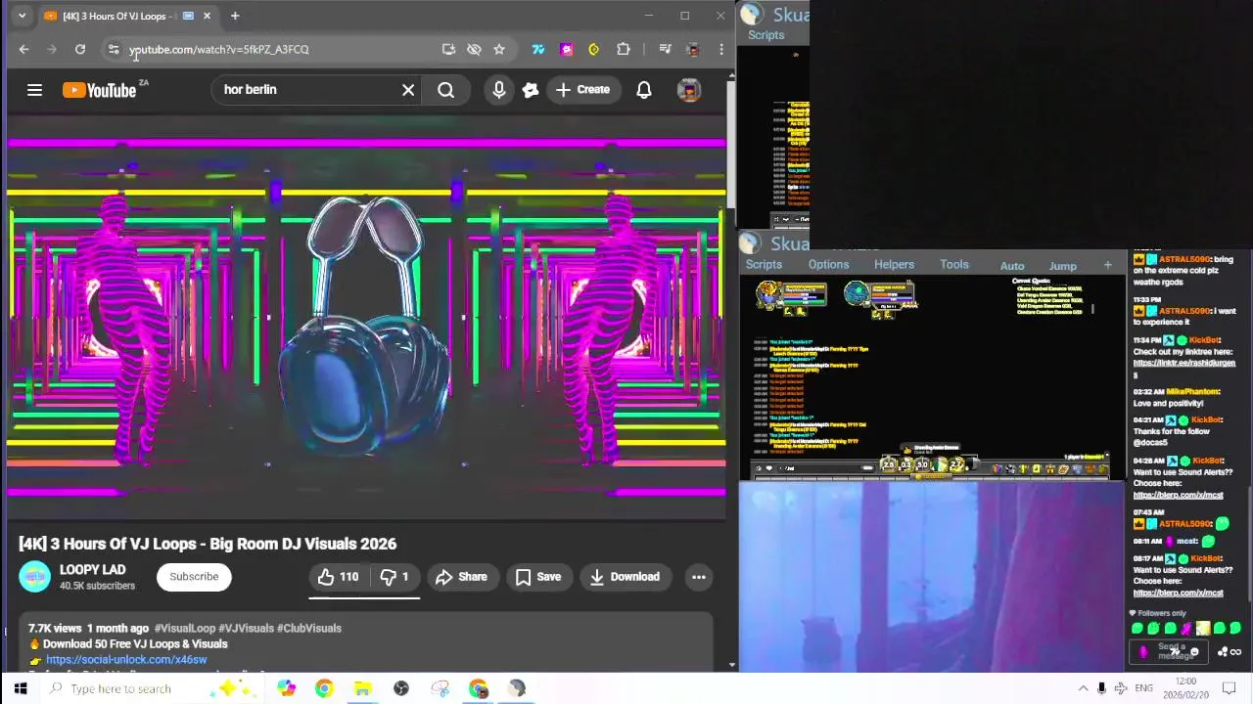Open the yellow circle extension icon
Viewport: 1253px width, 704px height.
(593, 49)
